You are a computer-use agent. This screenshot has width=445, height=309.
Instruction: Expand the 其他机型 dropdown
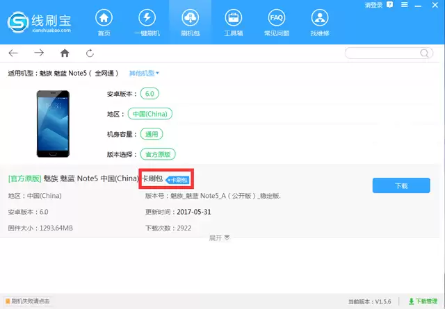144,73
